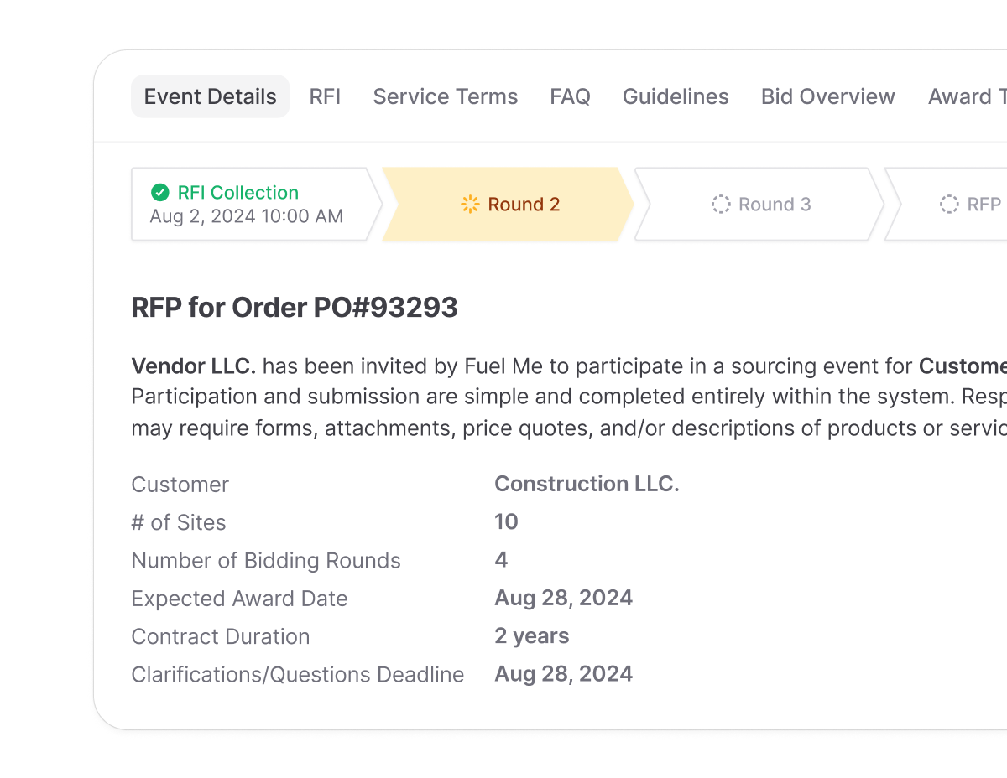View the Guidelines tab
1007x778 pixels.
tap(676, 96)
